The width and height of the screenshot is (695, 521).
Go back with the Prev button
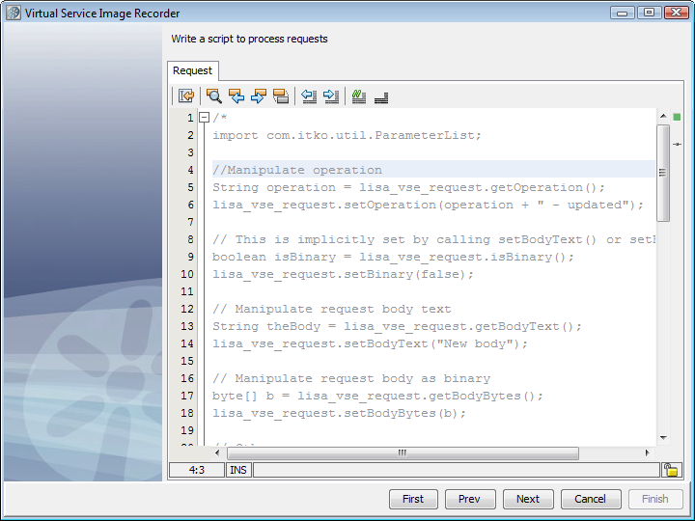pos(469,500)
